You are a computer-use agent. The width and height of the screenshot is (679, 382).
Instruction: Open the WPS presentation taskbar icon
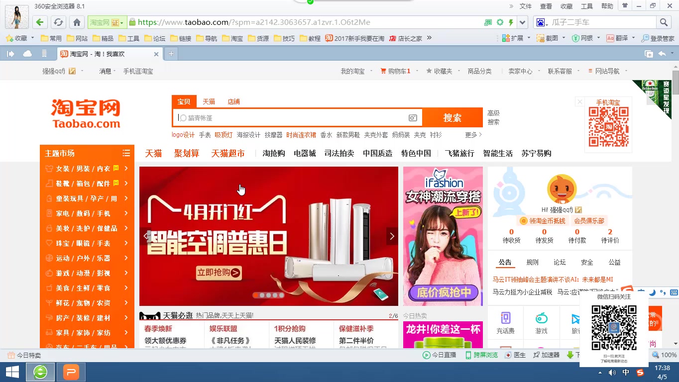71,372
